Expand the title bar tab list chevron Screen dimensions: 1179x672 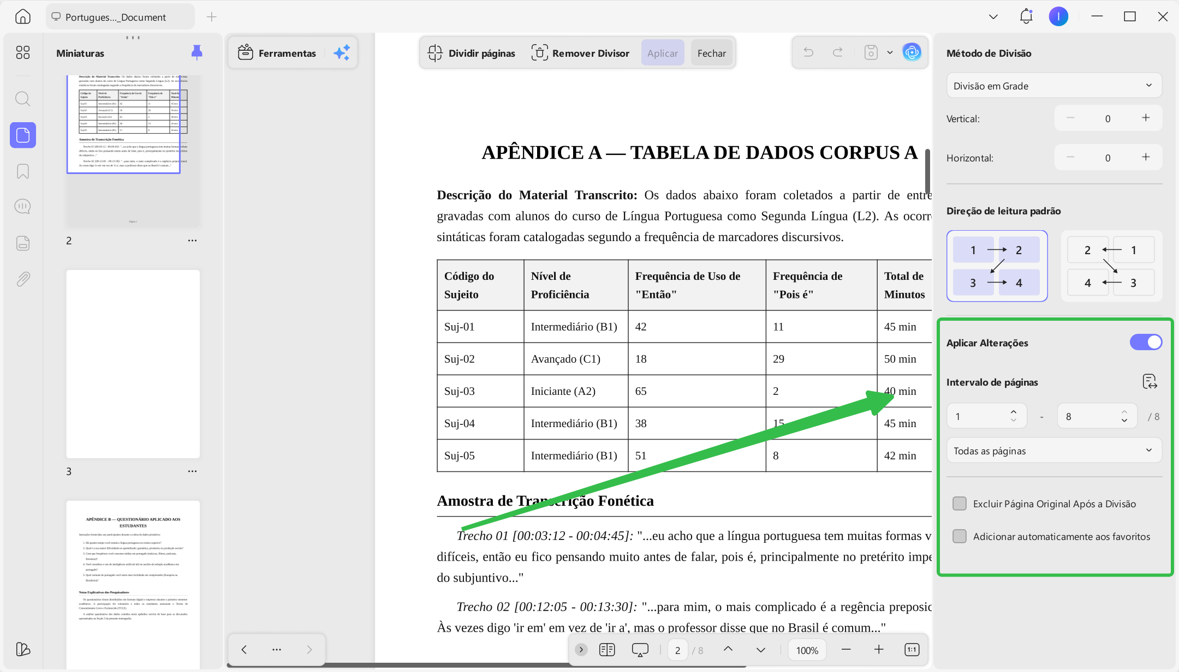[x=993, y=17]
